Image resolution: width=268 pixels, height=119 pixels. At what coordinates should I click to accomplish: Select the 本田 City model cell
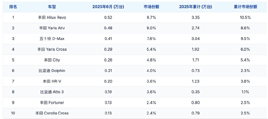[x=52, y=60]
